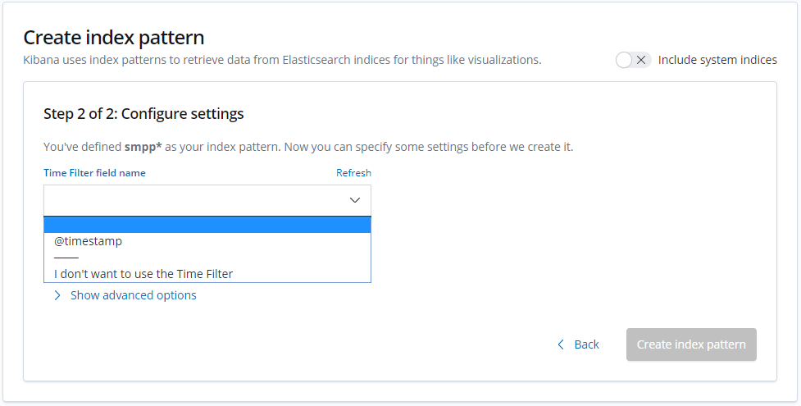This screenshot has width=801, height=406.
Task: Click the 'Include system indices' label
Action: (x=717, y=60)
